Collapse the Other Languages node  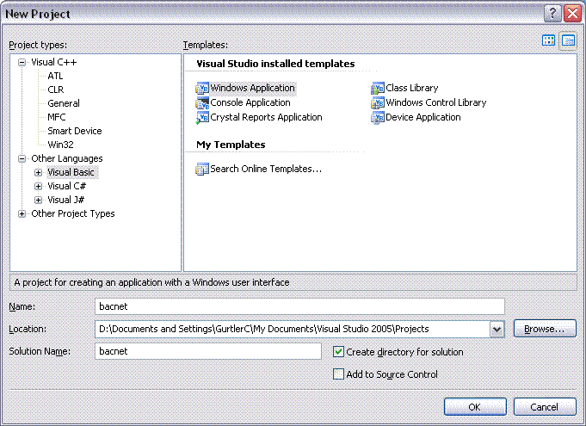tap(22, 159)
